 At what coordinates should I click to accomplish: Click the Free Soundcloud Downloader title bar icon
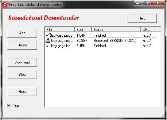click(x=5, y=5)
